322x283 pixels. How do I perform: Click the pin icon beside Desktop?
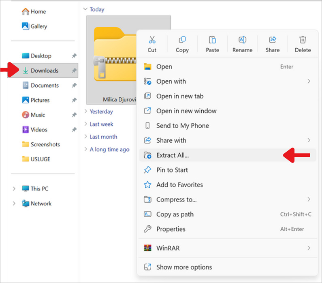click(74, 56)
